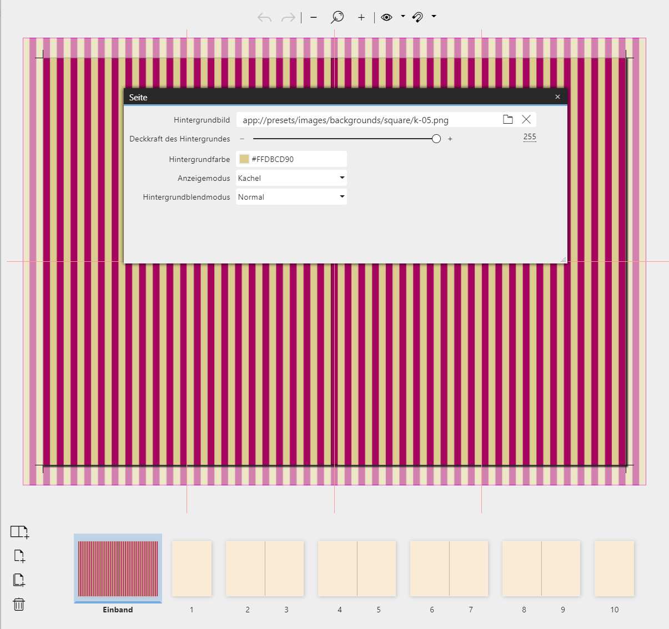
Task: Click the zoom-to-fit magnifier icon
Action: click(337, 18)
